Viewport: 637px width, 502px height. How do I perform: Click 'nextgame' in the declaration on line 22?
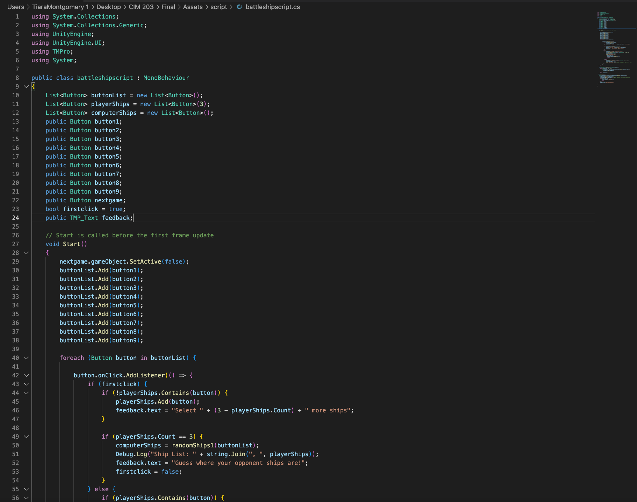(108, 200)
